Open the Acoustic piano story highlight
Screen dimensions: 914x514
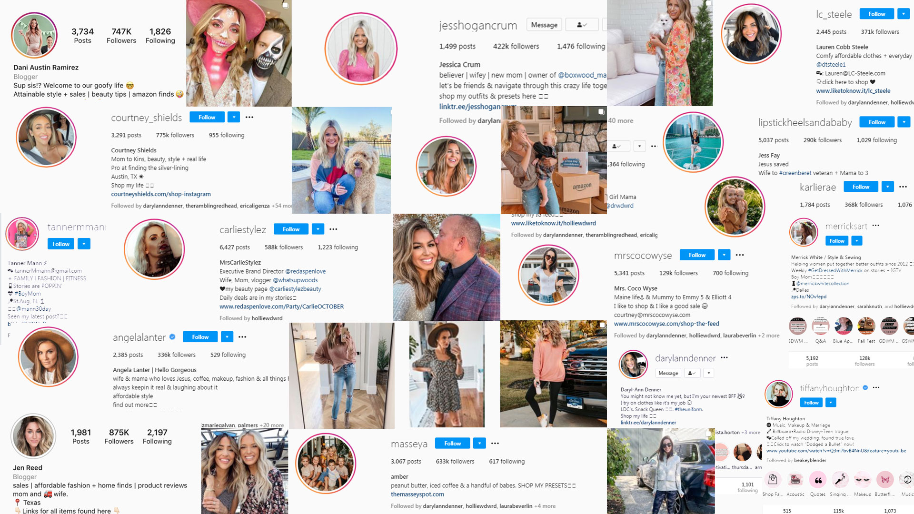(x=795, y=480)
